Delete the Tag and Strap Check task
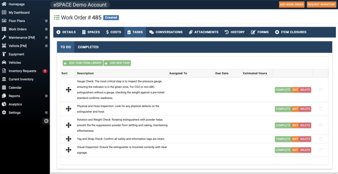Image resolution: width=338 pixels, height=174 pixels. [x=305, y=139]
